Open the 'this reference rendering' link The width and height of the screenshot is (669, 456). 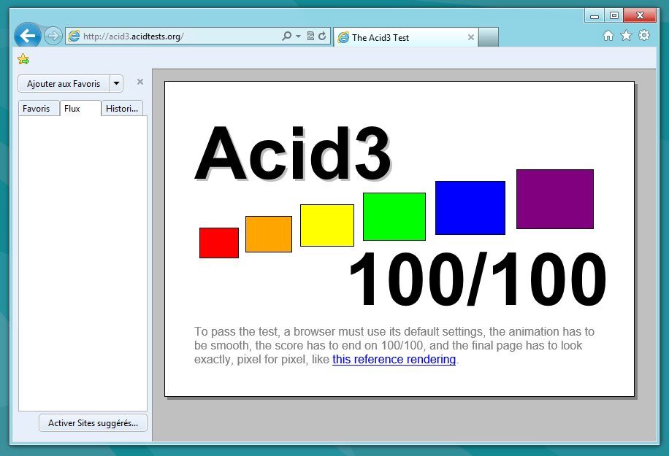tap(394, 360)
